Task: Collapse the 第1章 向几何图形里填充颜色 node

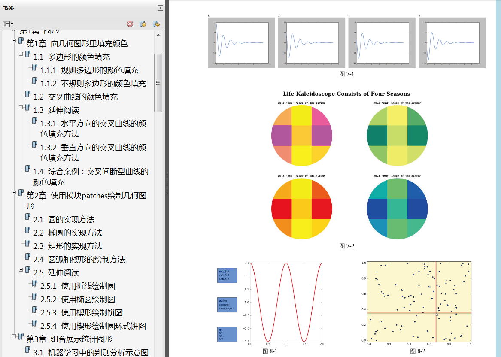Action: click(x=14, y=41)
